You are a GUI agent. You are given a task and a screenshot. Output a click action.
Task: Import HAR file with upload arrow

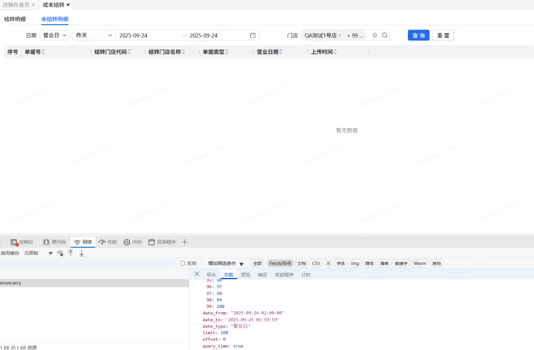[71, 253]
